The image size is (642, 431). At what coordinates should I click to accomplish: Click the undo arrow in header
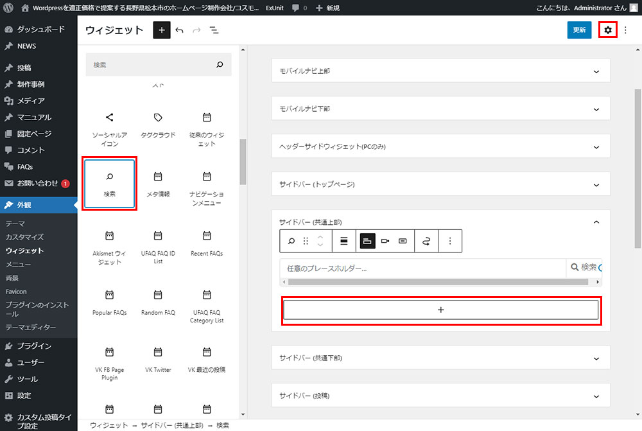tap(179, 30)
